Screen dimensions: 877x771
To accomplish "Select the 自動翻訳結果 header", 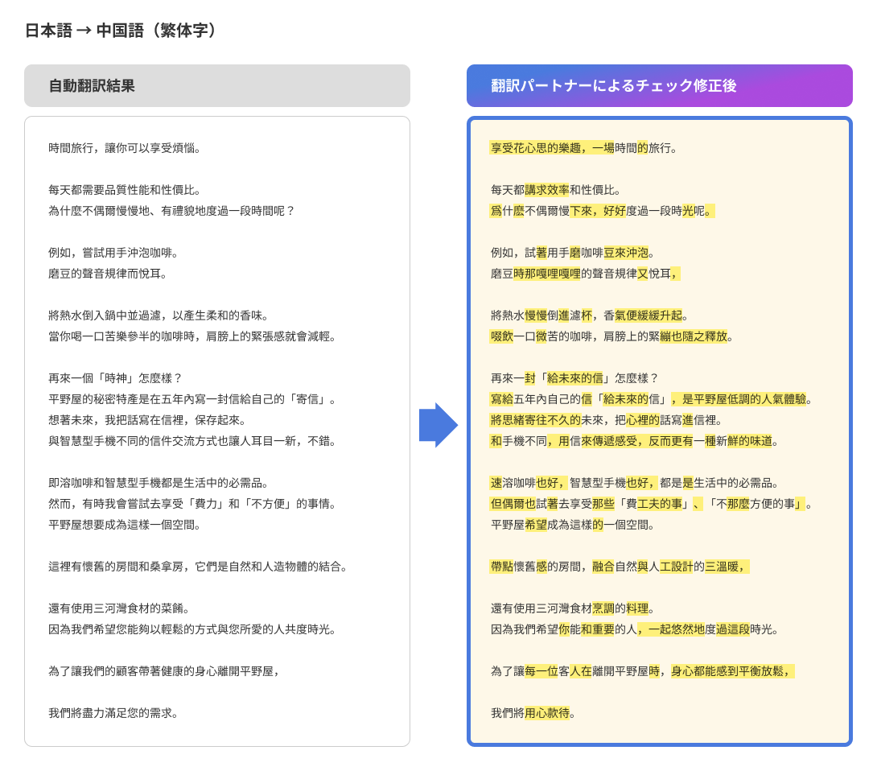I will [217, 86].
